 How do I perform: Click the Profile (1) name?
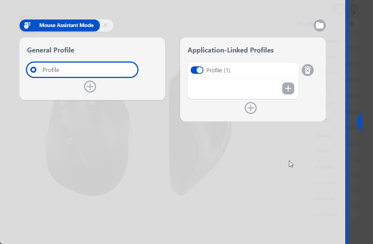(218, 70)
